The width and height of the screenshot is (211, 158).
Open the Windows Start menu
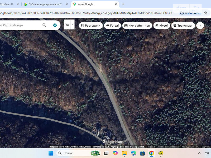coord(51,153)
